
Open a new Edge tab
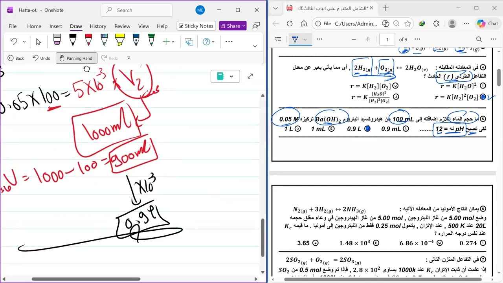pyautogui.click(x=386, y=8)
